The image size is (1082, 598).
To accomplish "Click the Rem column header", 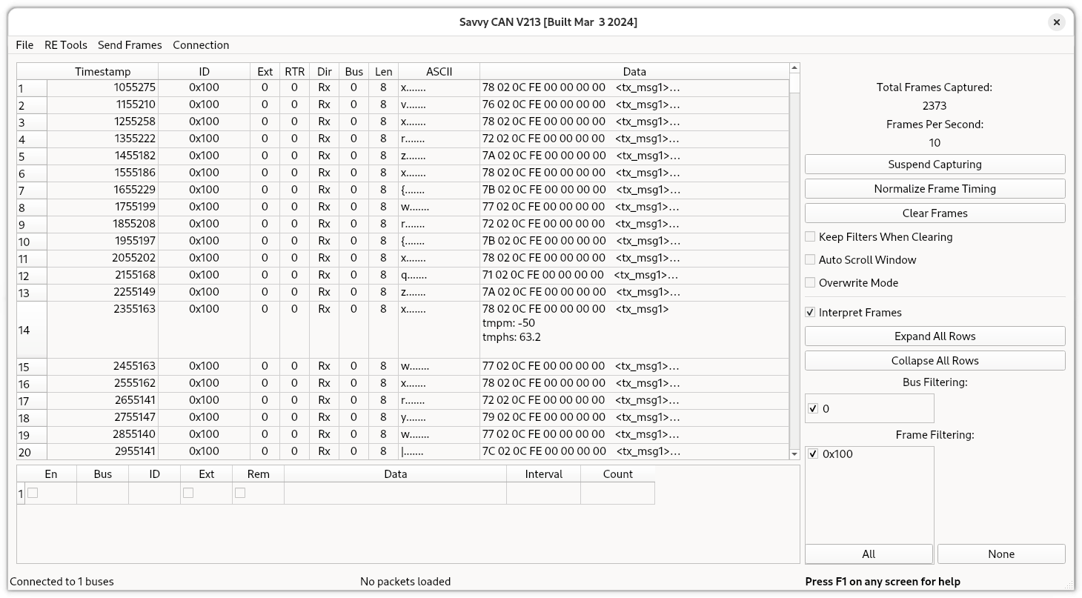I will pos(258,474).
